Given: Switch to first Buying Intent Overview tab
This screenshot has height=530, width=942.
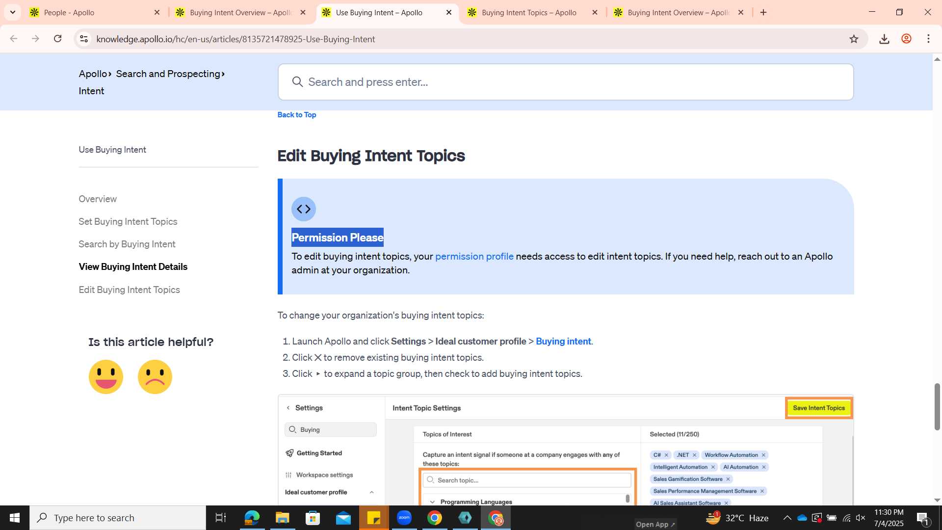Looking at the screenshot, I should tap(240, 12).
